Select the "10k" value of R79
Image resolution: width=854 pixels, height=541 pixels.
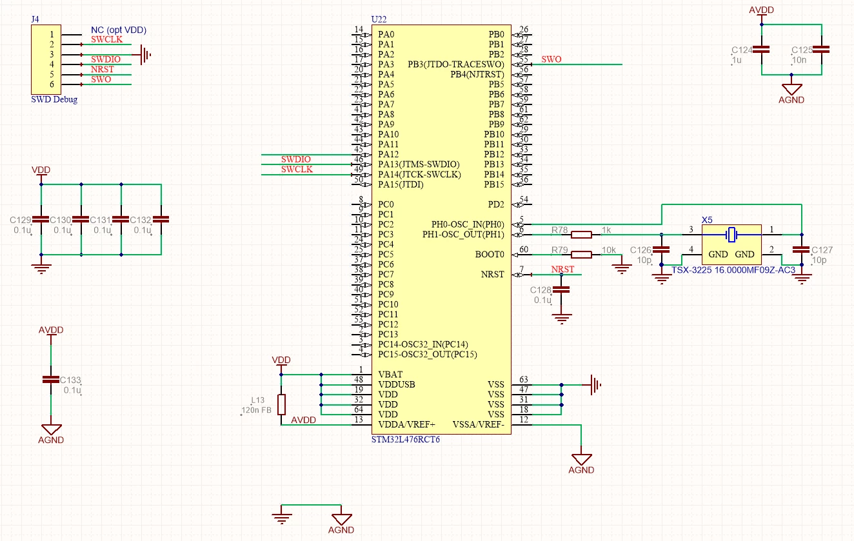click(608, 250)
